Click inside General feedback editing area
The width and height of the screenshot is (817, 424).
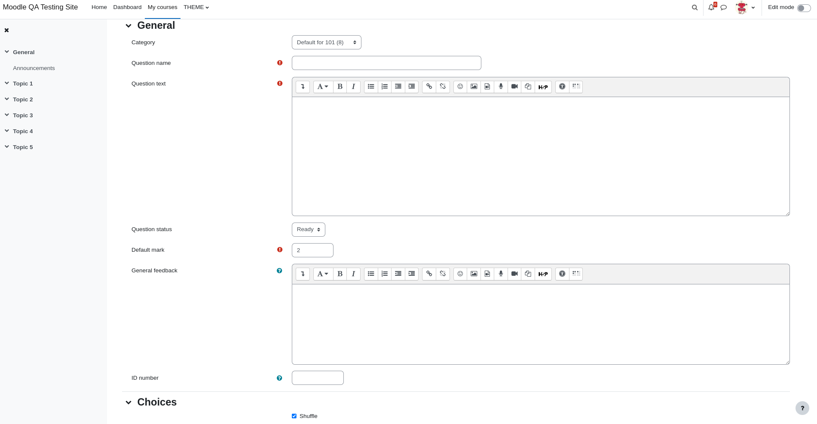[541, 324]
